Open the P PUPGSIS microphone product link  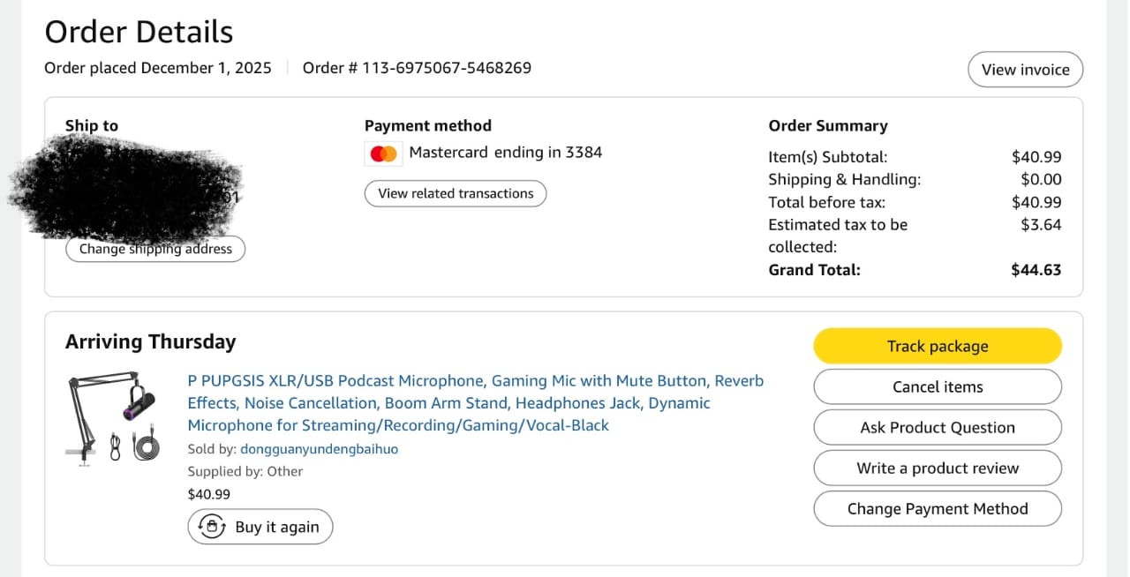(476, 403)
